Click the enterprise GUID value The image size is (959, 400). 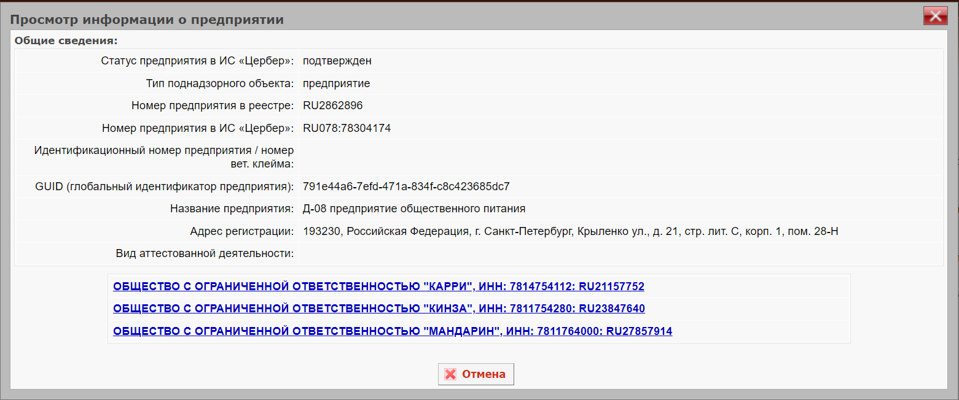click(406, 187)
